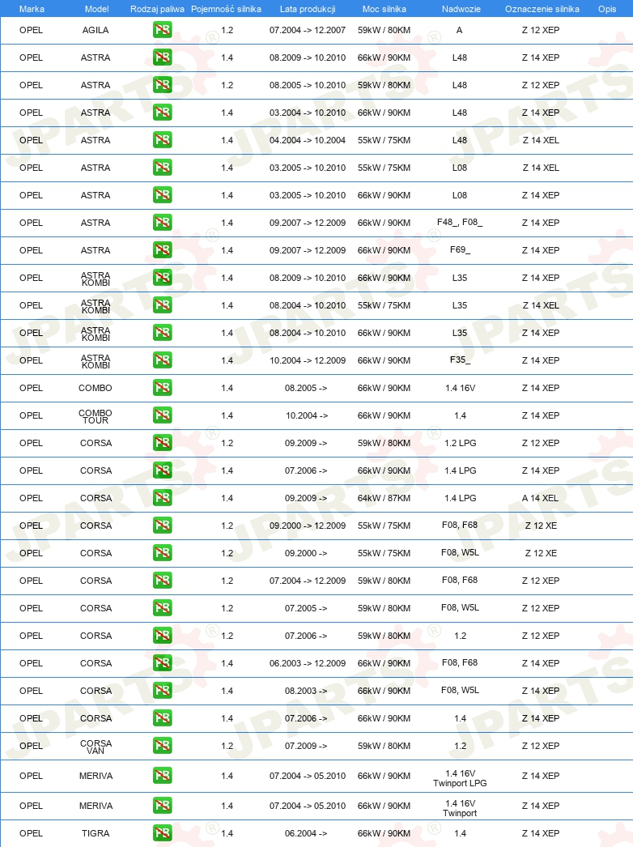This screenshot has width=633, height=847.
Task: Click fuel icon for CORSA 64kW / 87KM row
Action: tap(162, 498)
